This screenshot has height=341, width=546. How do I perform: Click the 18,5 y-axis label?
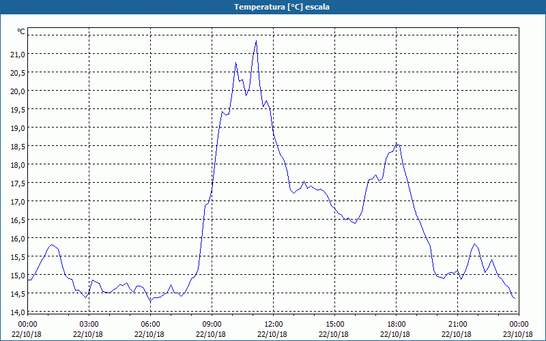click(x=19, y=146)
